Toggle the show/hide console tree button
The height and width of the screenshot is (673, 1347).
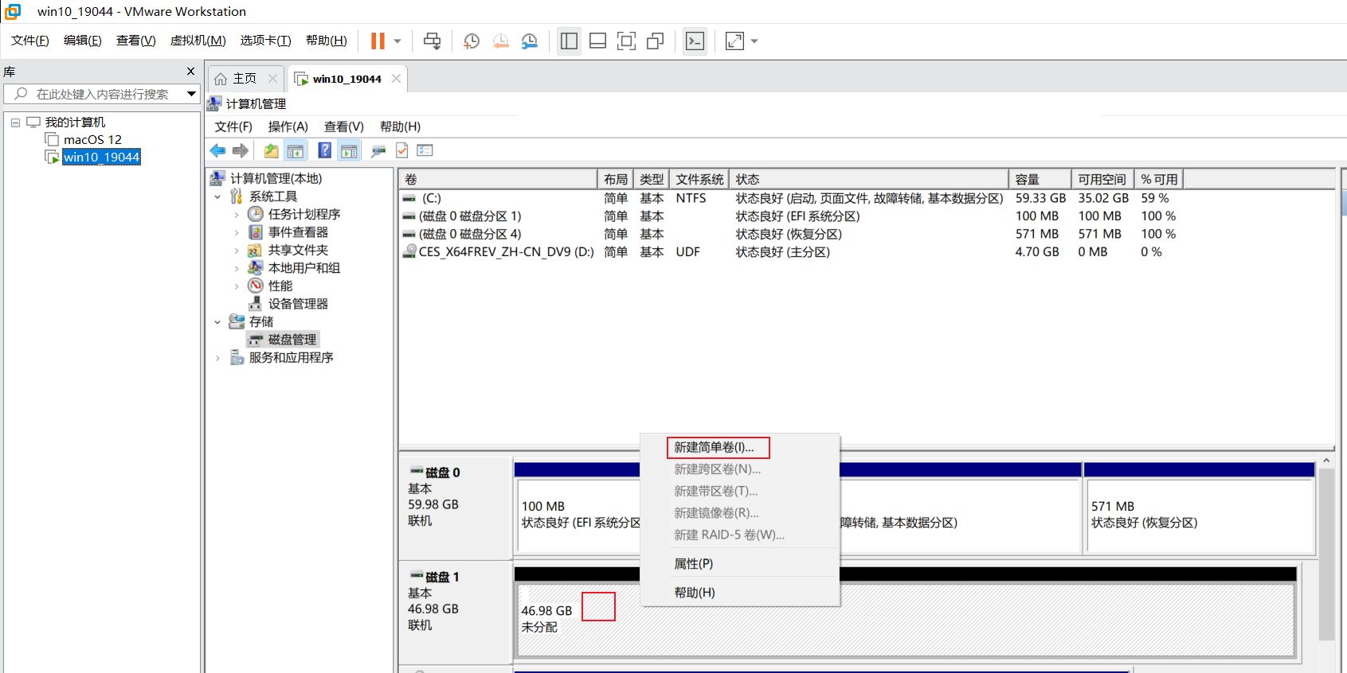pyautogui.click(x=296, y=150)
